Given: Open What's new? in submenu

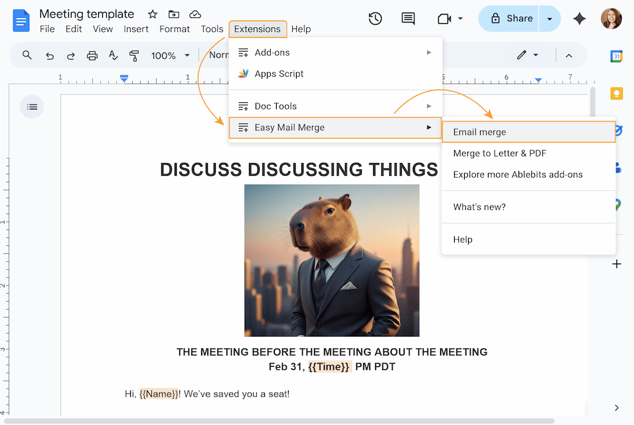Looking at the screenshot, I should (528, 207).
